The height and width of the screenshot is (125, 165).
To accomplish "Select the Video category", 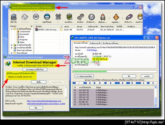I will point(22,42).
